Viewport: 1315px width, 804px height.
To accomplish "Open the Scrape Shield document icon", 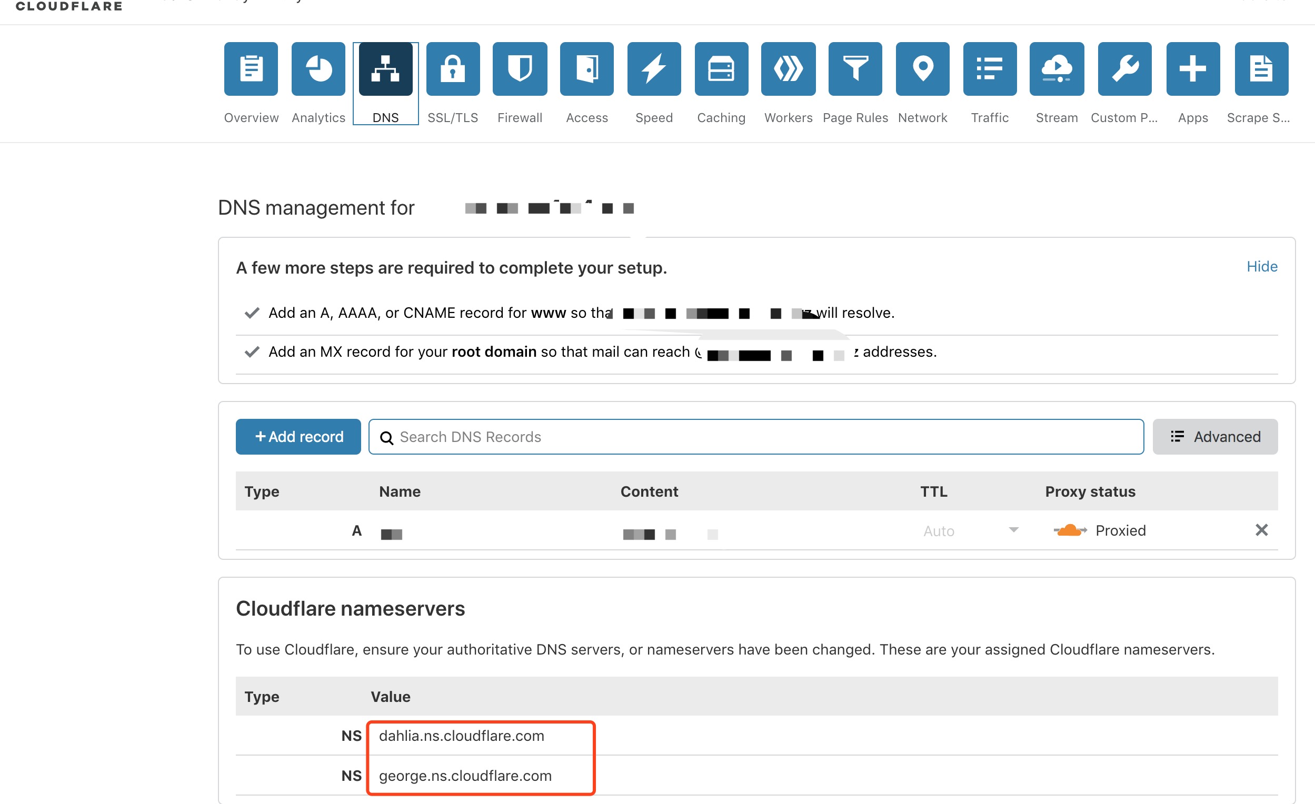I will click(1261, 69).
